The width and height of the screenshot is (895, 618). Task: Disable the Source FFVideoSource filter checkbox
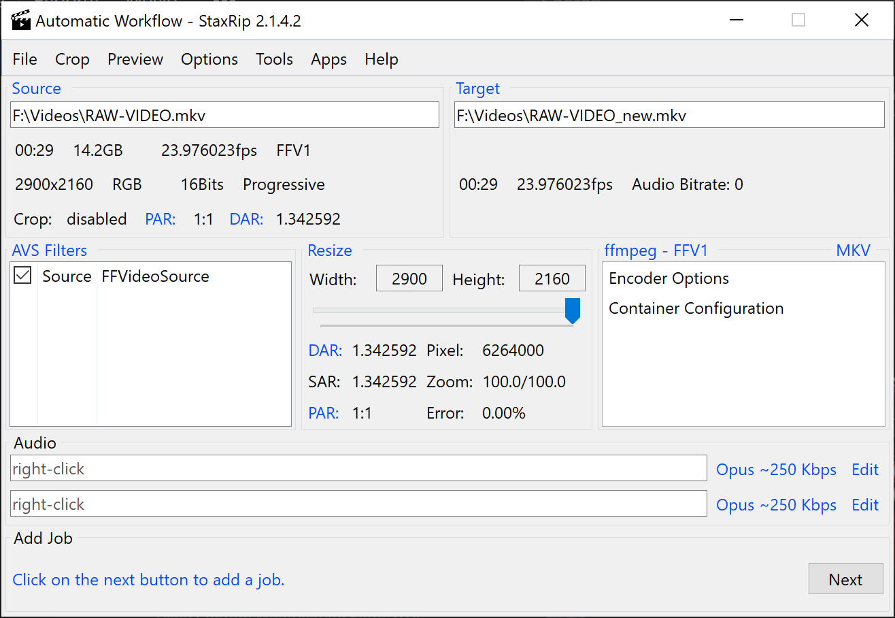click(x=22, y=276)
